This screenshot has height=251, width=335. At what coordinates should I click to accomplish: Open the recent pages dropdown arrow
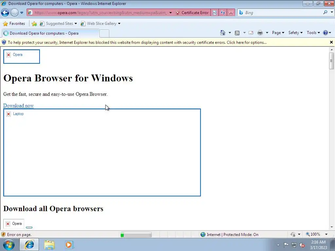click(x=22, y=13)
